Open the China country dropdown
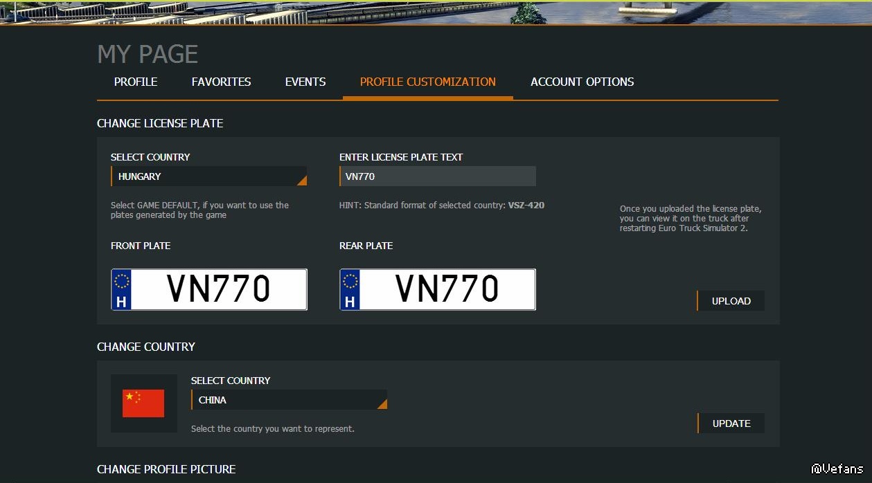Viewport: 872px width, 483px height. 289,400
